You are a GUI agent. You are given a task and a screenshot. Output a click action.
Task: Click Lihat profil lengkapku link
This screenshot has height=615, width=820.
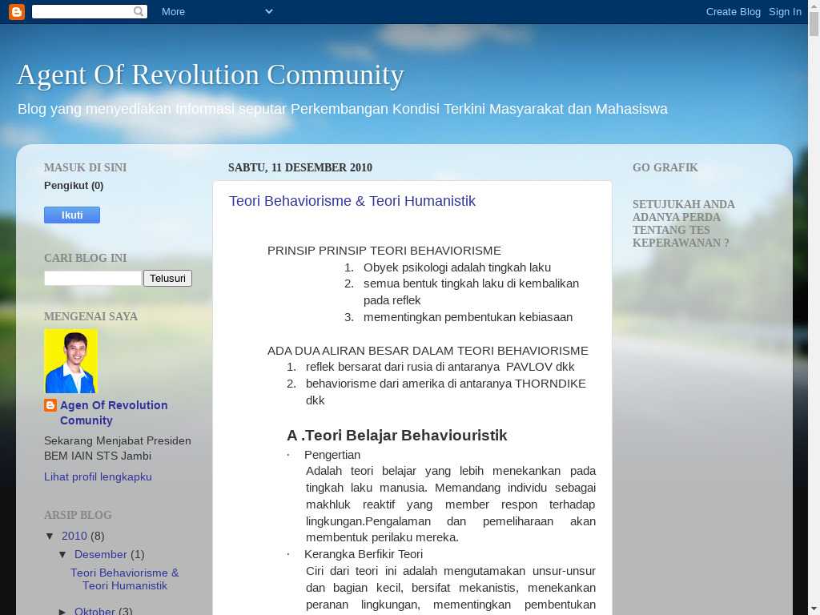tap(98, 476)
